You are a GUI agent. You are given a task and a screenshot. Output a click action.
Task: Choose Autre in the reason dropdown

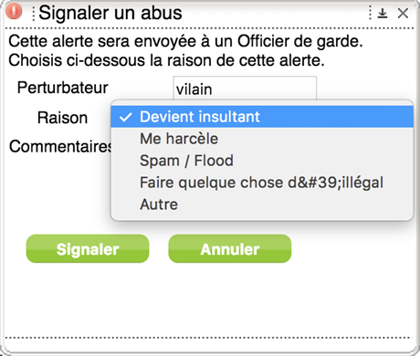point(262,204)
